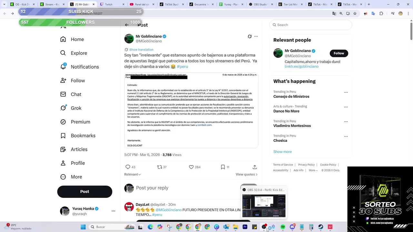Click the share icon under the post
Viewport: 413px width, 232px height.
(255, 167)
